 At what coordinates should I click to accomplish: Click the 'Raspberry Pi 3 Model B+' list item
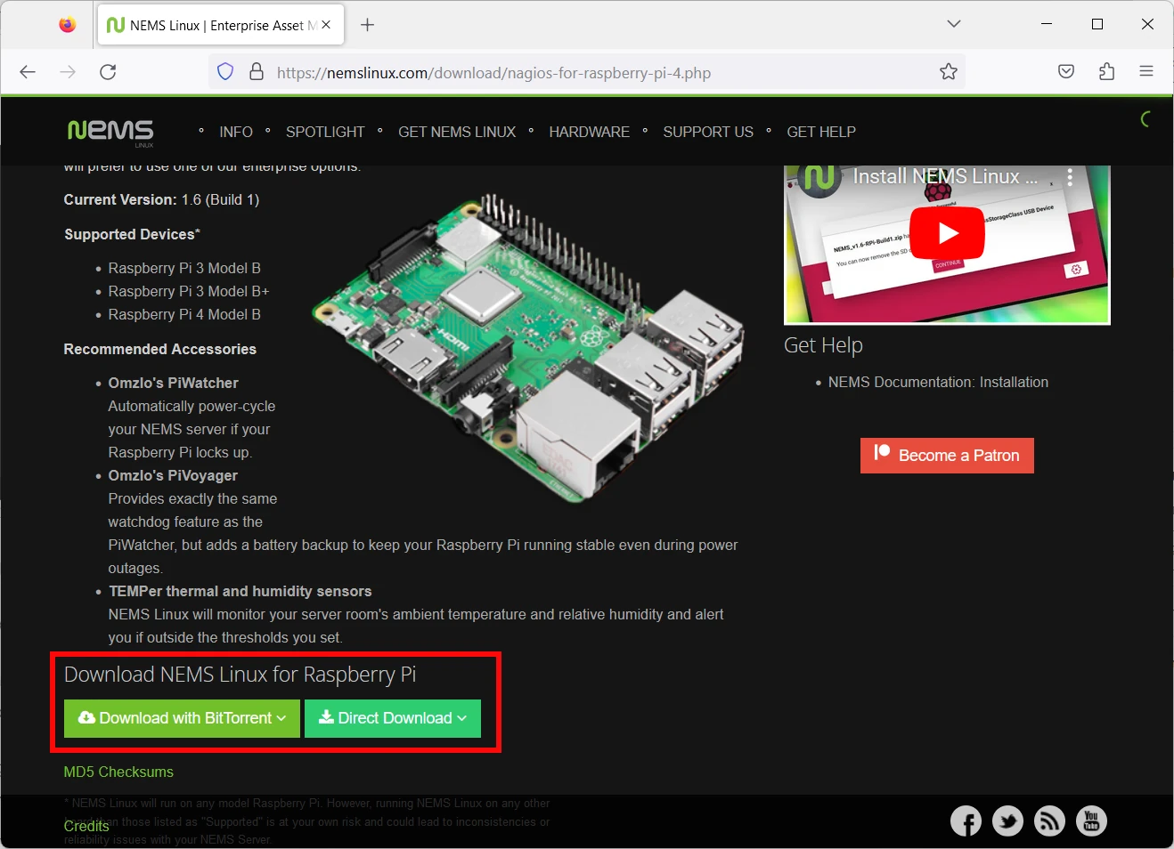click(x=189, y=291)
